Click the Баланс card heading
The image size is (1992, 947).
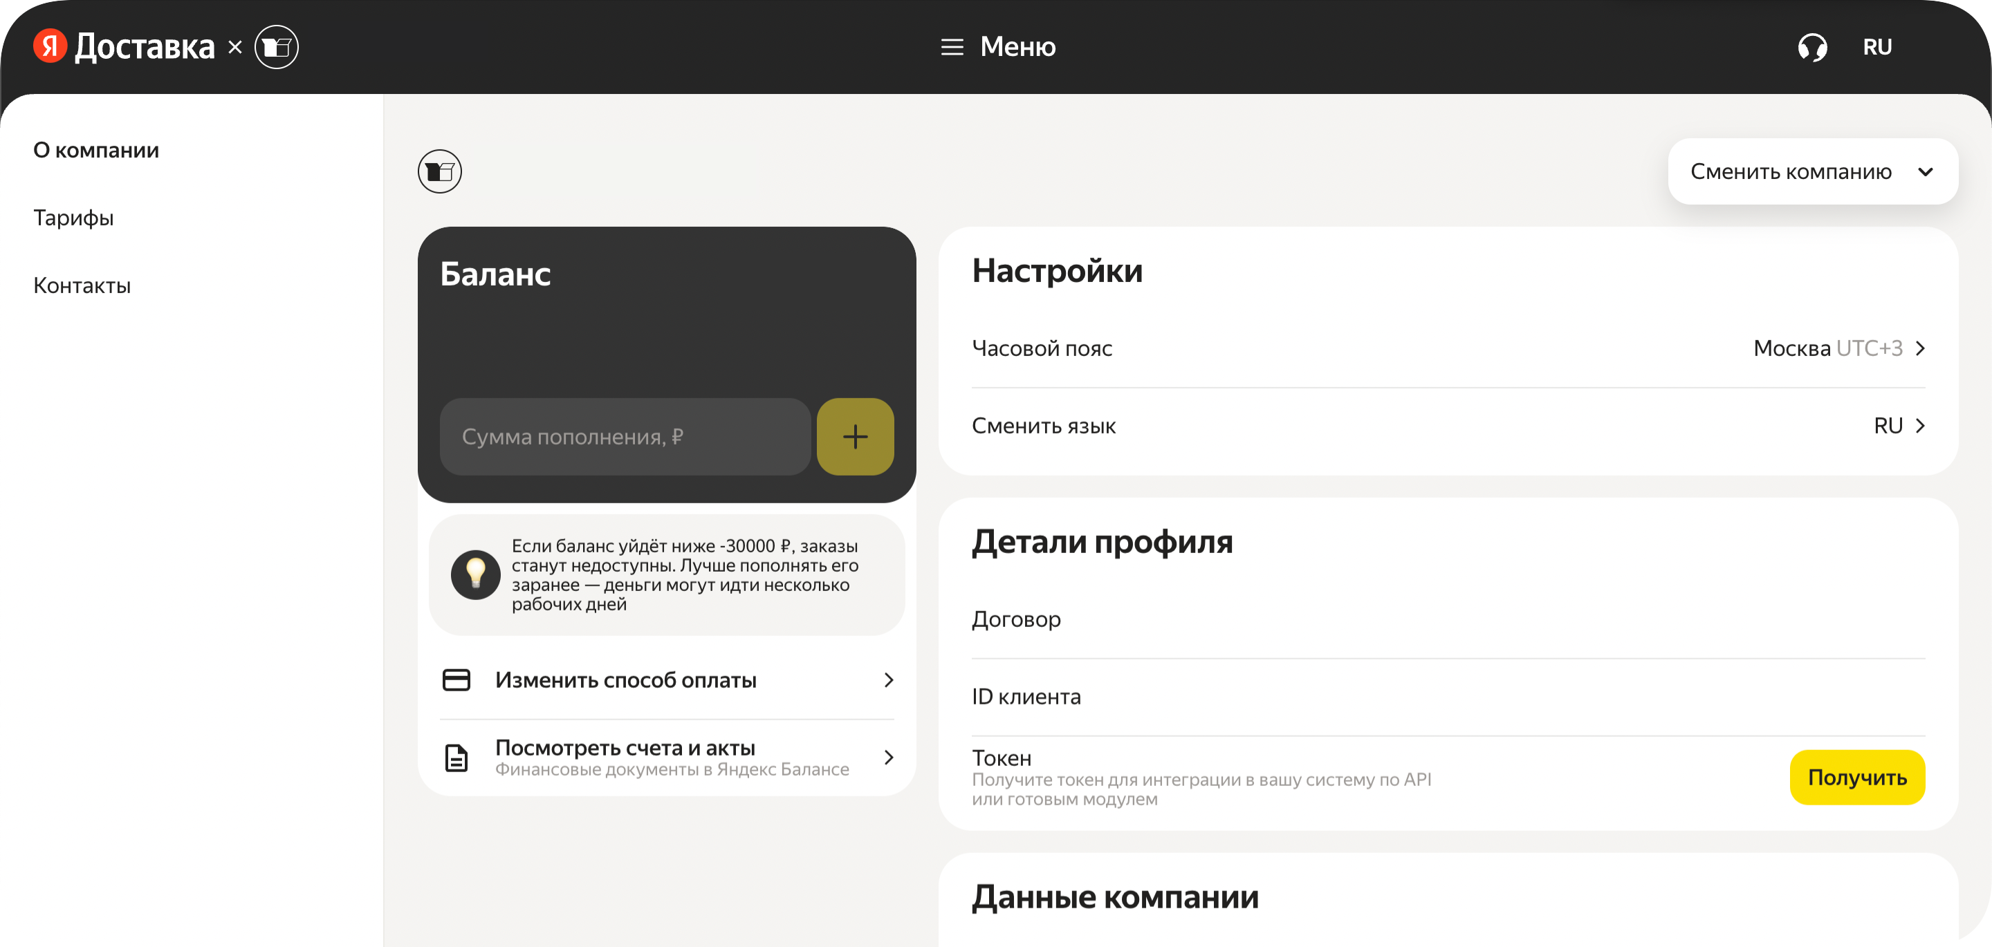click(x=495, y=274)
